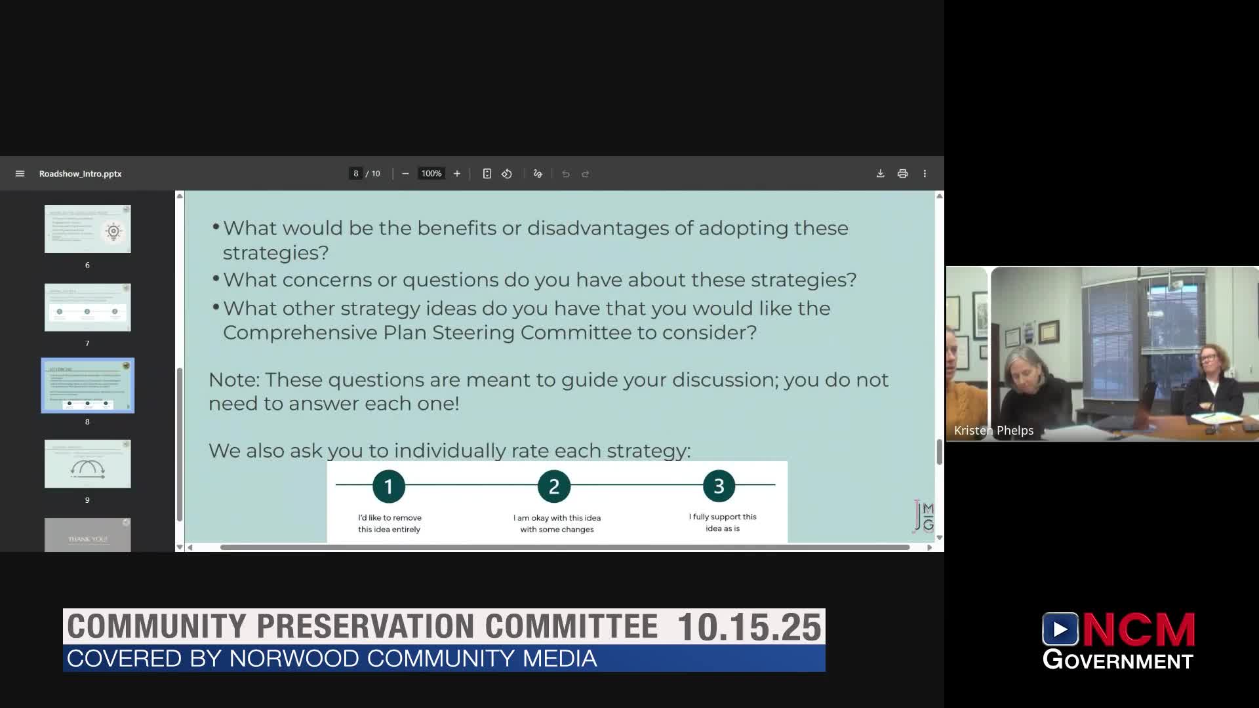The width and height of the screenshot is (1259, 708).
Task: Switch fit mode between page and width
Action: coord(486,173)
